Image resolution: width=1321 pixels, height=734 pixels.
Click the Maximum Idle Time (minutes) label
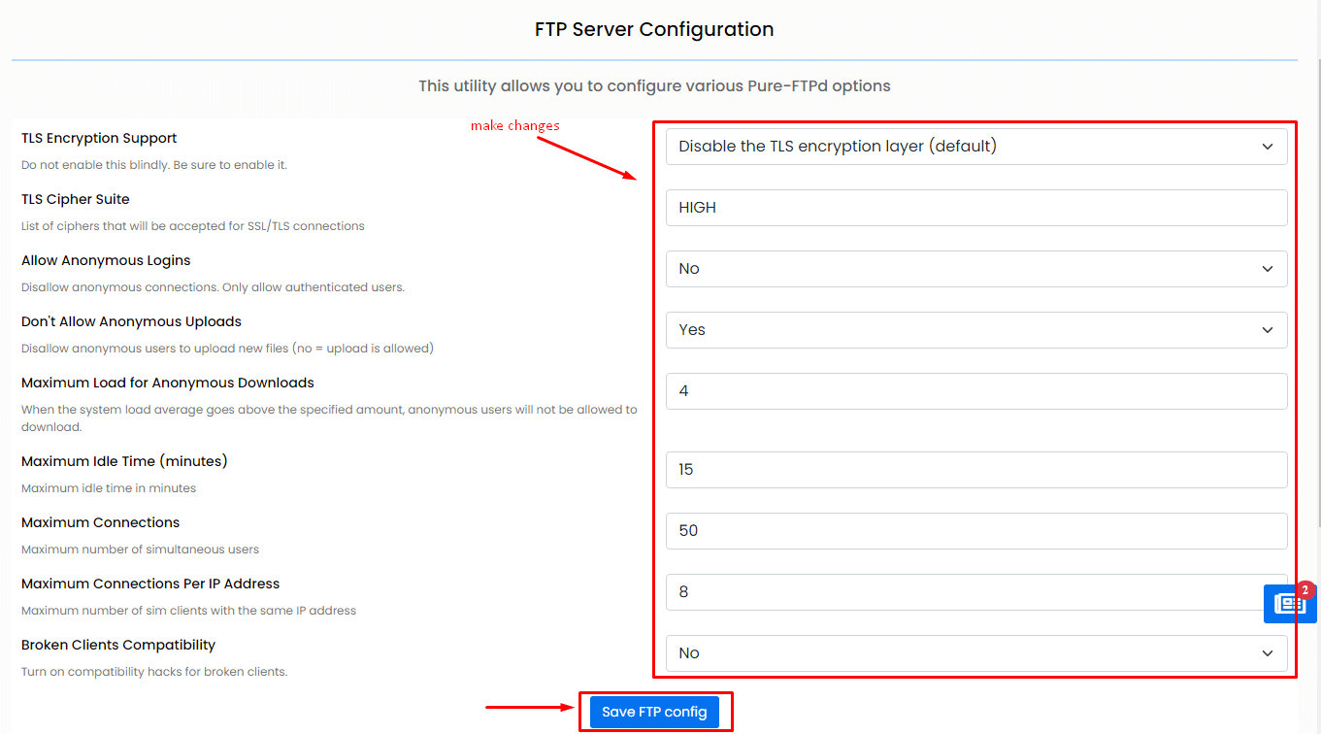[124, 461]
